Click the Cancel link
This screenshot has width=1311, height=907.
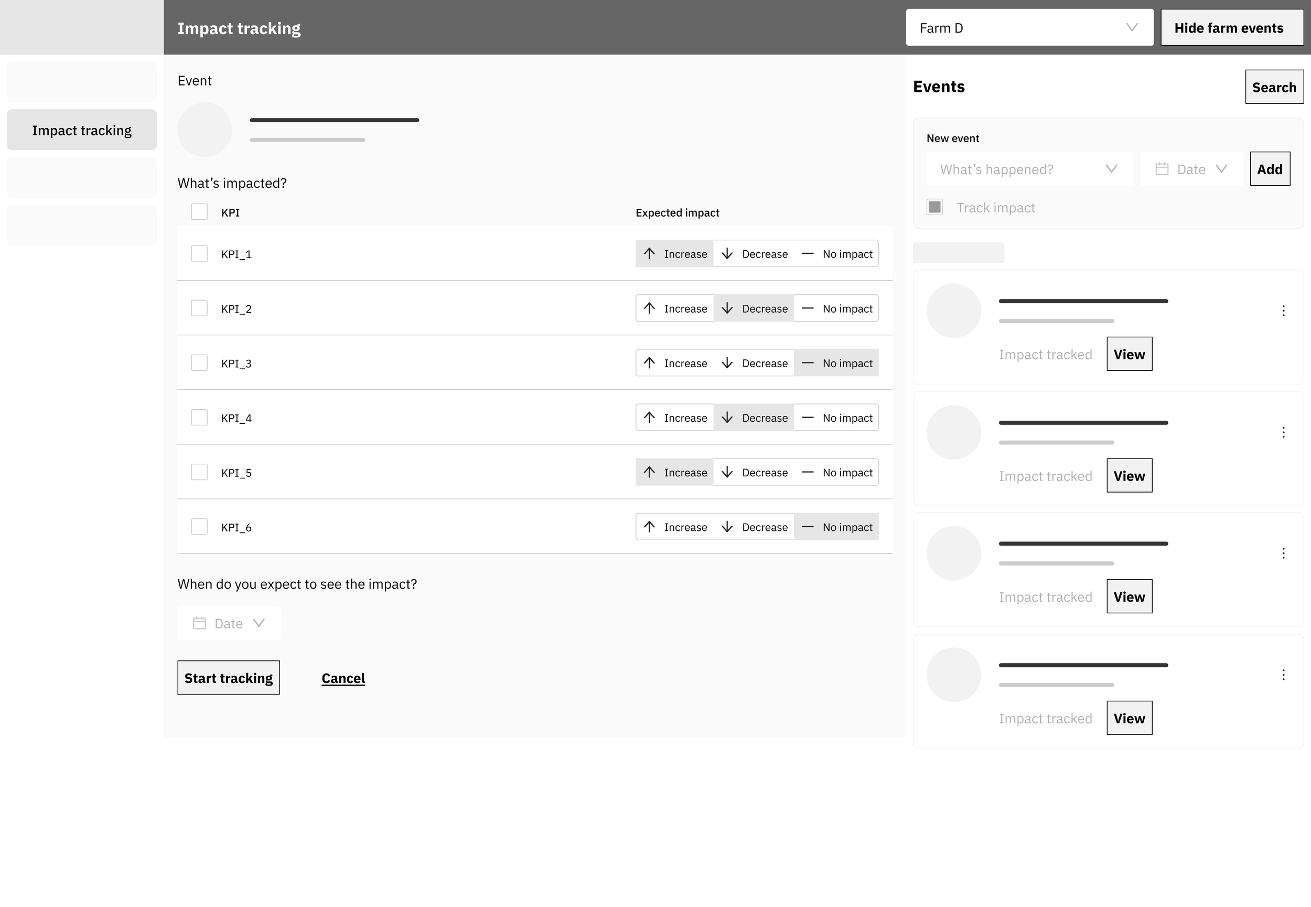click(x=343, y=678)
